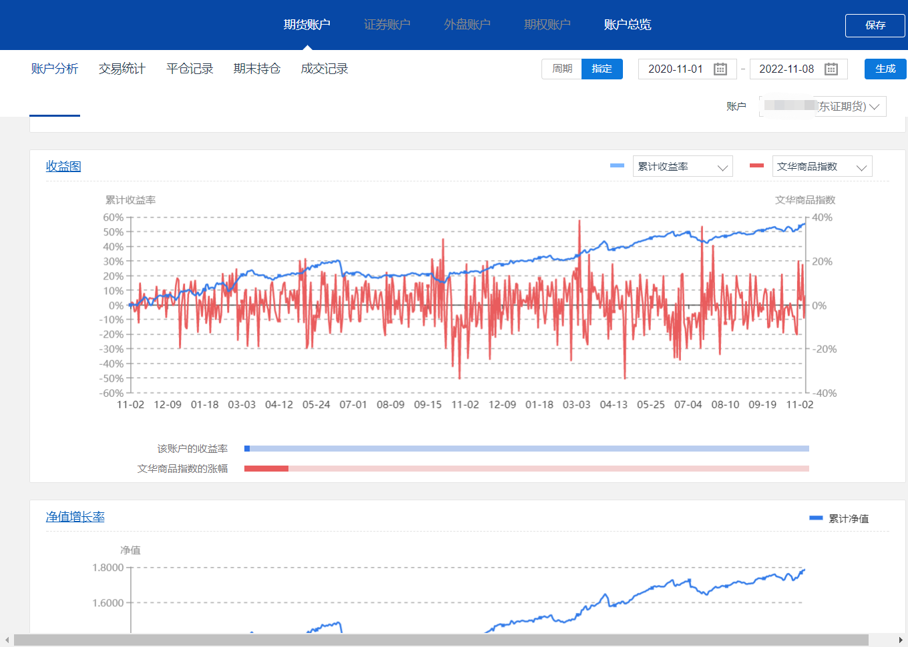This screenshot has height=647, width=908.
Task: Click the 净值 axis title
Action: [x=130, y=550]
